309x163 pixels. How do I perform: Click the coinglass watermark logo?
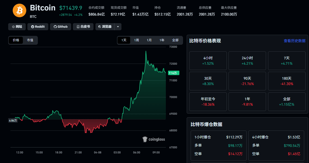click(154, 139)
